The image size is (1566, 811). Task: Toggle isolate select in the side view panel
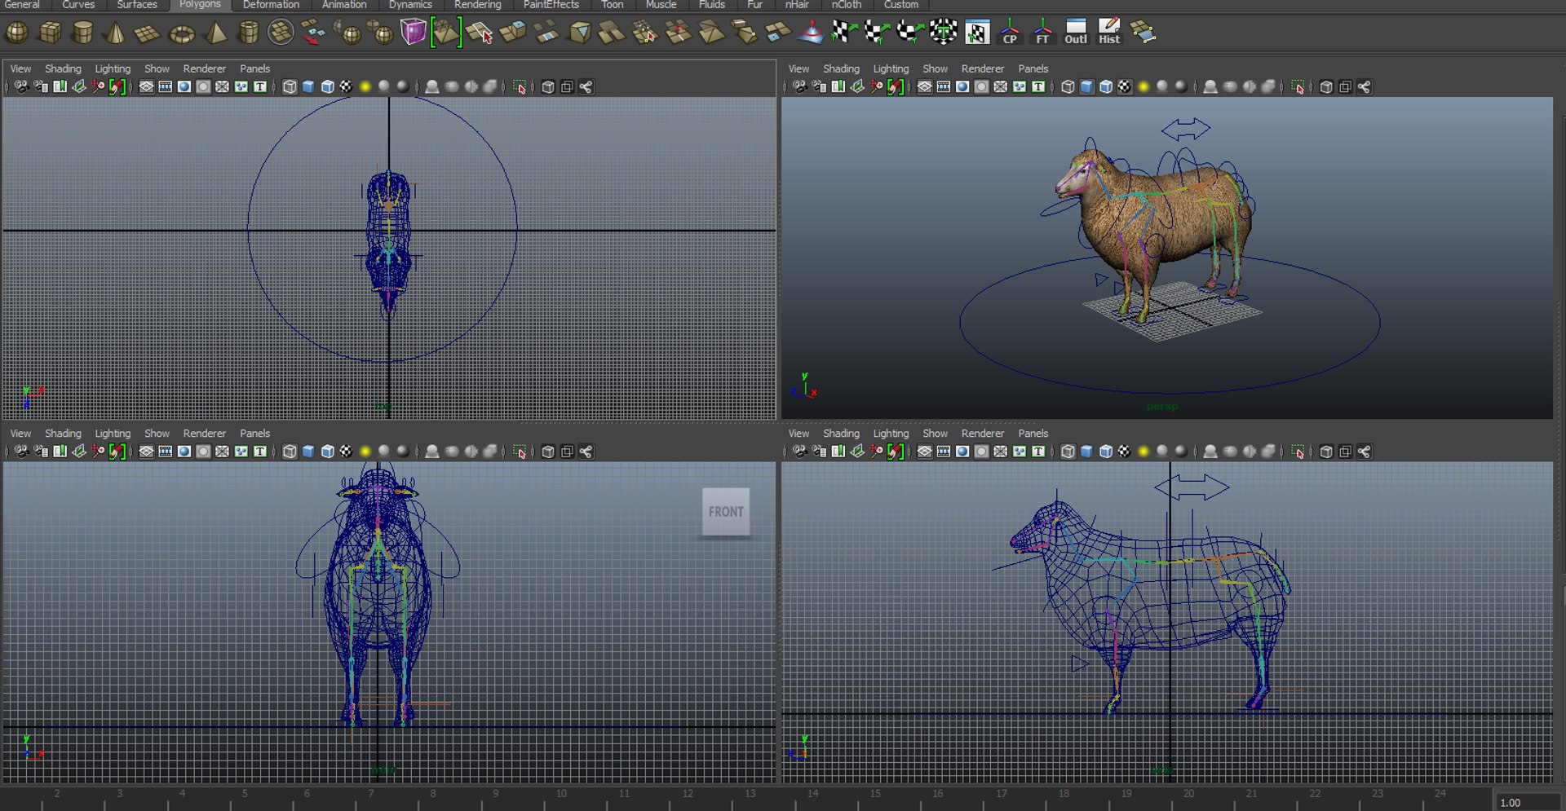(x=1298, y=452)
